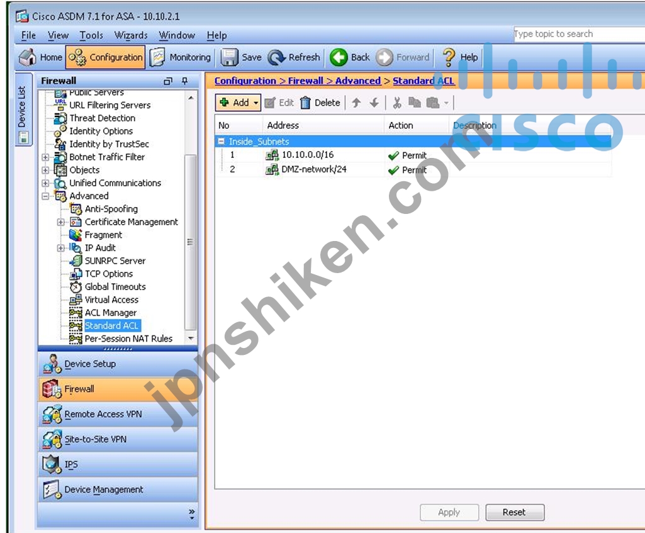Click the Cut scissors icon

click(x=397, y=103)
